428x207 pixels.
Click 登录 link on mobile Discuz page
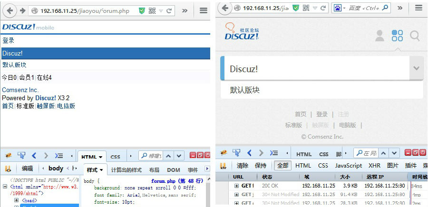click(8, 40)
